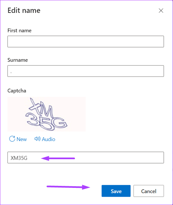Image resolution: width=173 pixels, height=205 pixels.
Task: Place cursor on the typed XM35G text
Action: pos(19,158)
